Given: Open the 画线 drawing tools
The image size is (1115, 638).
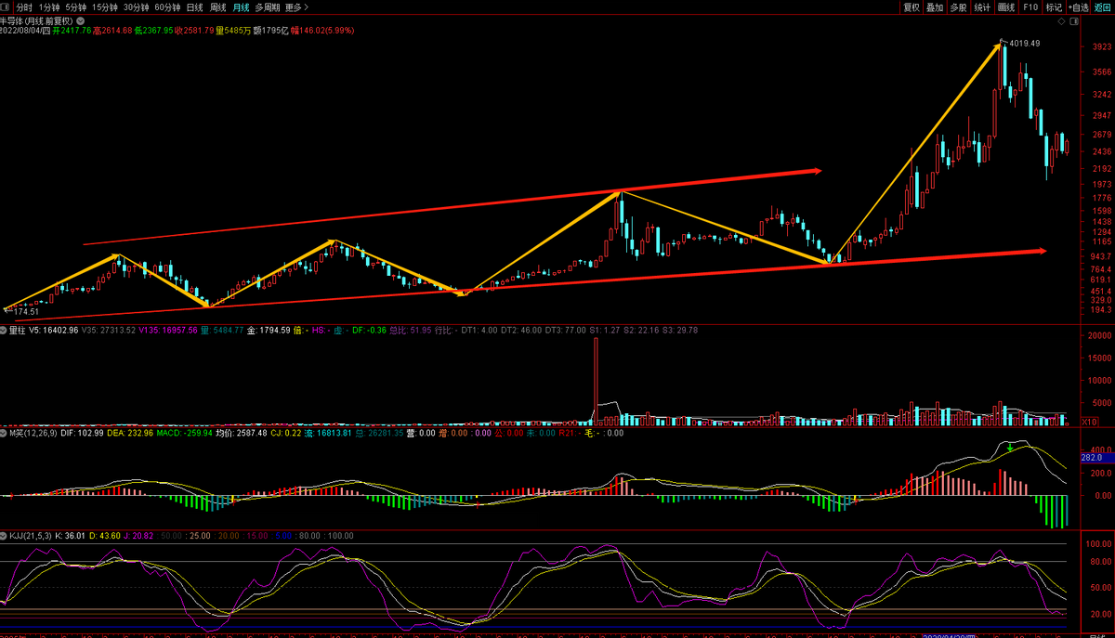Looking at the screenshot, I should pos(1006,7).
